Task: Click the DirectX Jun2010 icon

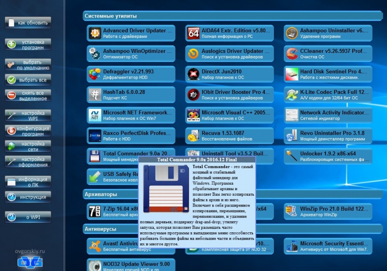Action: [193, 74]
